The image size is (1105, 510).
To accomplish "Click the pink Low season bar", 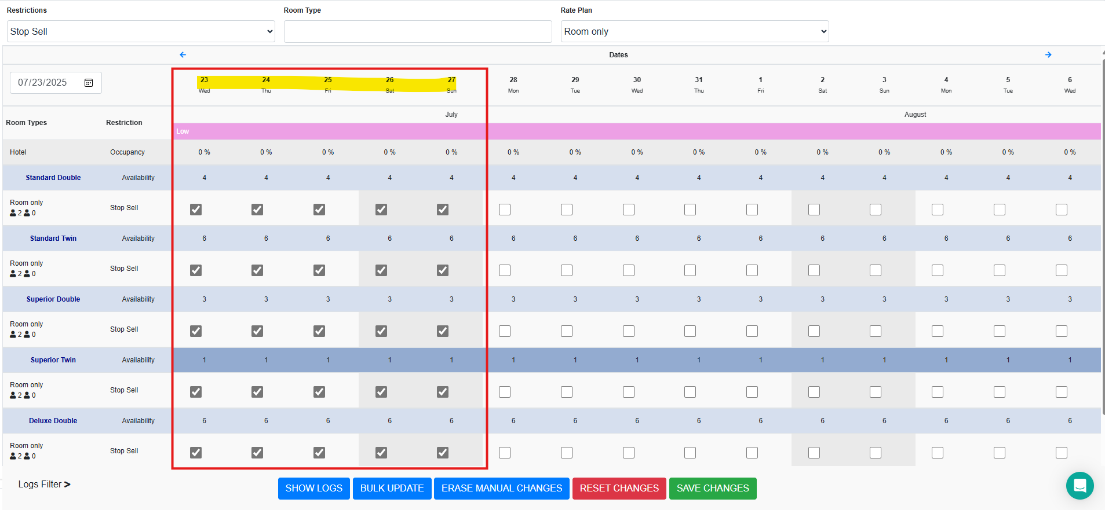I will click(x=636, y=131).
